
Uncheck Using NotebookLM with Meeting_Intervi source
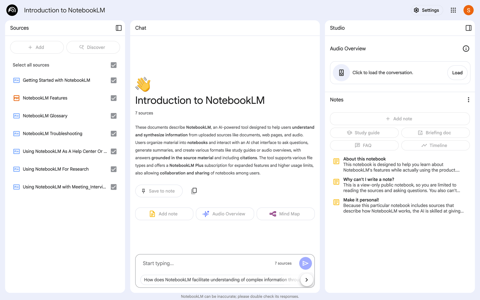click(113, 187)
